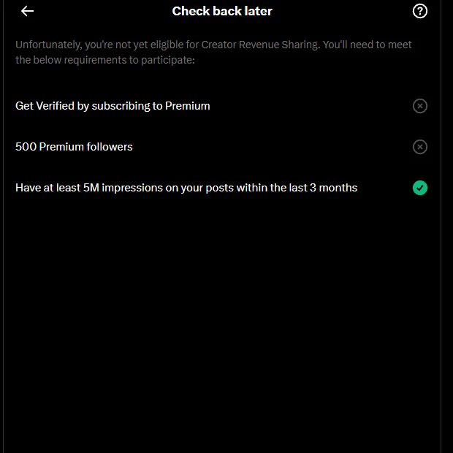This screenshot has height=453, width=453.
Task: Select the Get Verified by subscribing to Premium row
Action: coord(221,106)
